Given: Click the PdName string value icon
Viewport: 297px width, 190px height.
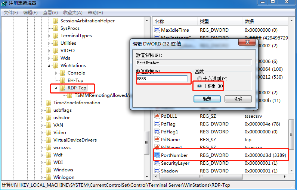Looking at the screenshot, I should pyautogui.click(x=157, y=139).
